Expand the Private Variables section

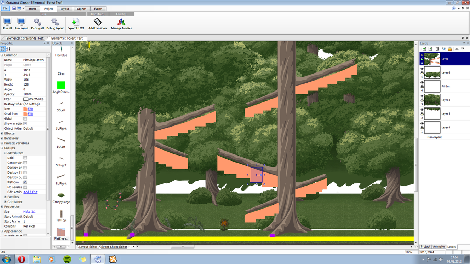click(2, 143)
